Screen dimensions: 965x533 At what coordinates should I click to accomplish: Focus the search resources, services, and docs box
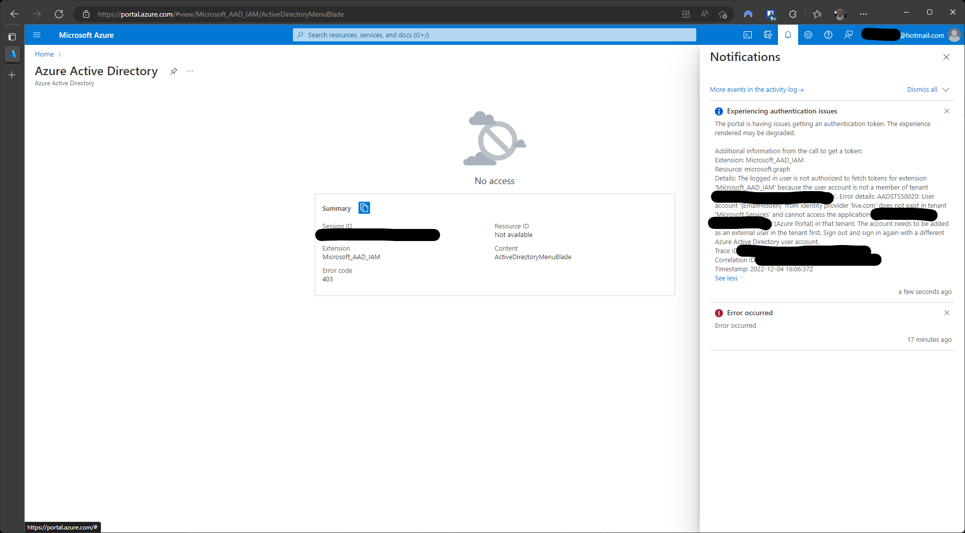point(494,35)
